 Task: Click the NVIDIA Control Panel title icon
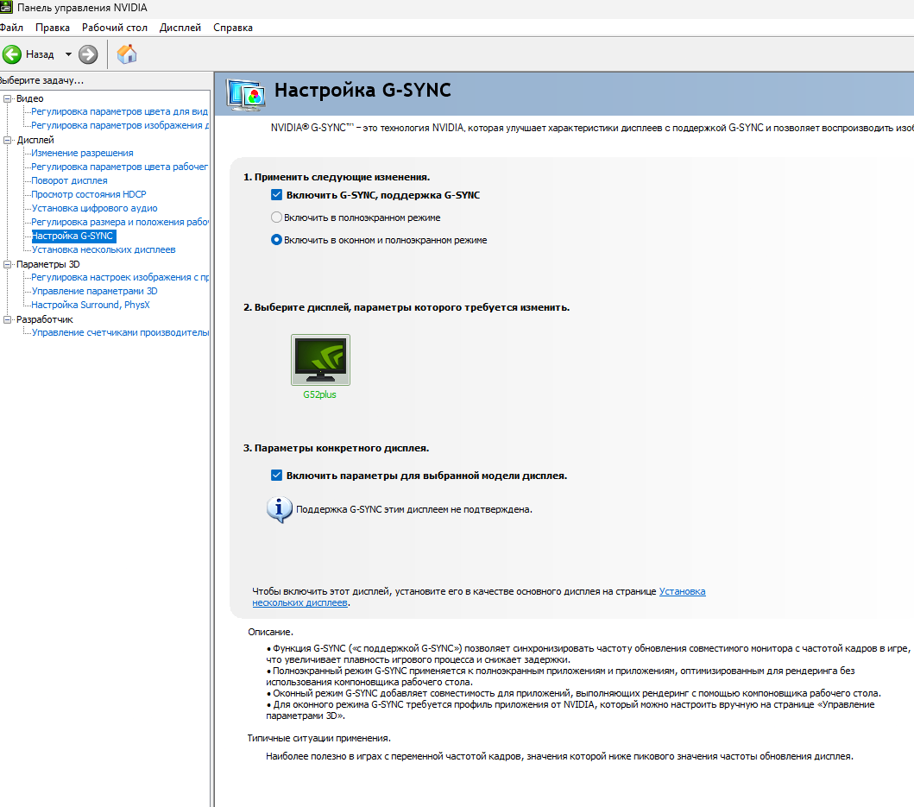(6, 8)
